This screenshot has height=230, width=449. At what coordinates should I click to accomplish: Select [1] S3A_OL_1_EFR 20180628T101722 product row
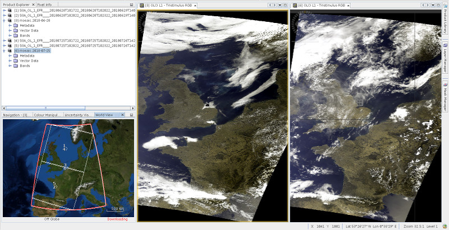click(75, 11)
